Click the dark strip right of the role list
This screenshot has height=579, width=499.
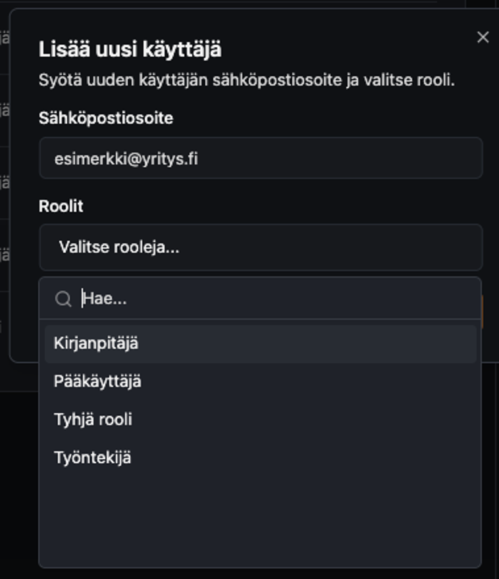tap(490, 461)
